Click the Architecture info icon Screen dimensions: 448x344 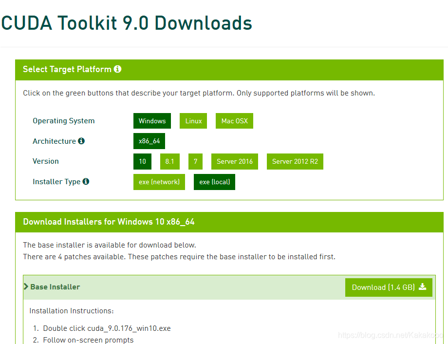[81, 141]
